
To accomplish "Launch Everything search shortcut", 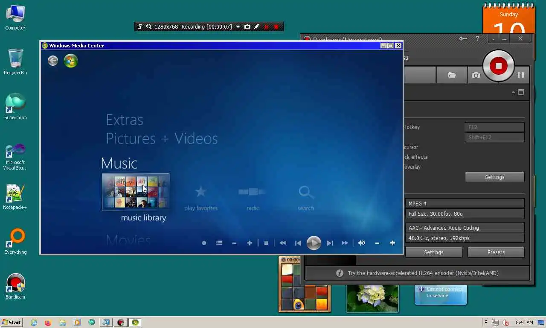I will click(x=15, y=242).
